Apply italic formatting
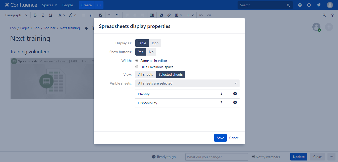Image resolution: width=338 pixels, height=162 pixels. 43,15
